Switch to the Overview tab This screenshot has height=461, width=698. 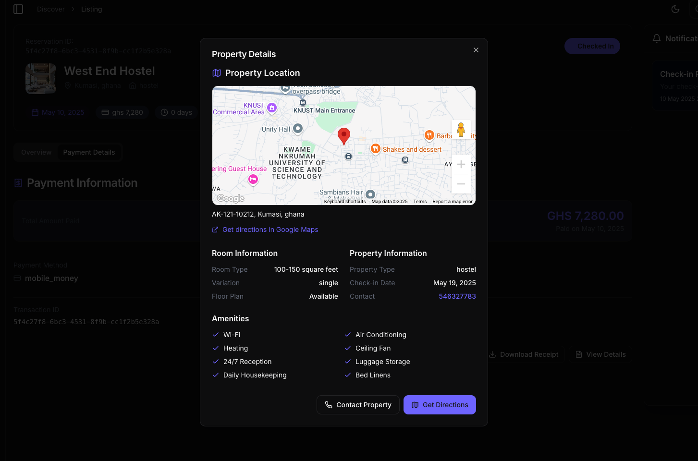(36, 152)
